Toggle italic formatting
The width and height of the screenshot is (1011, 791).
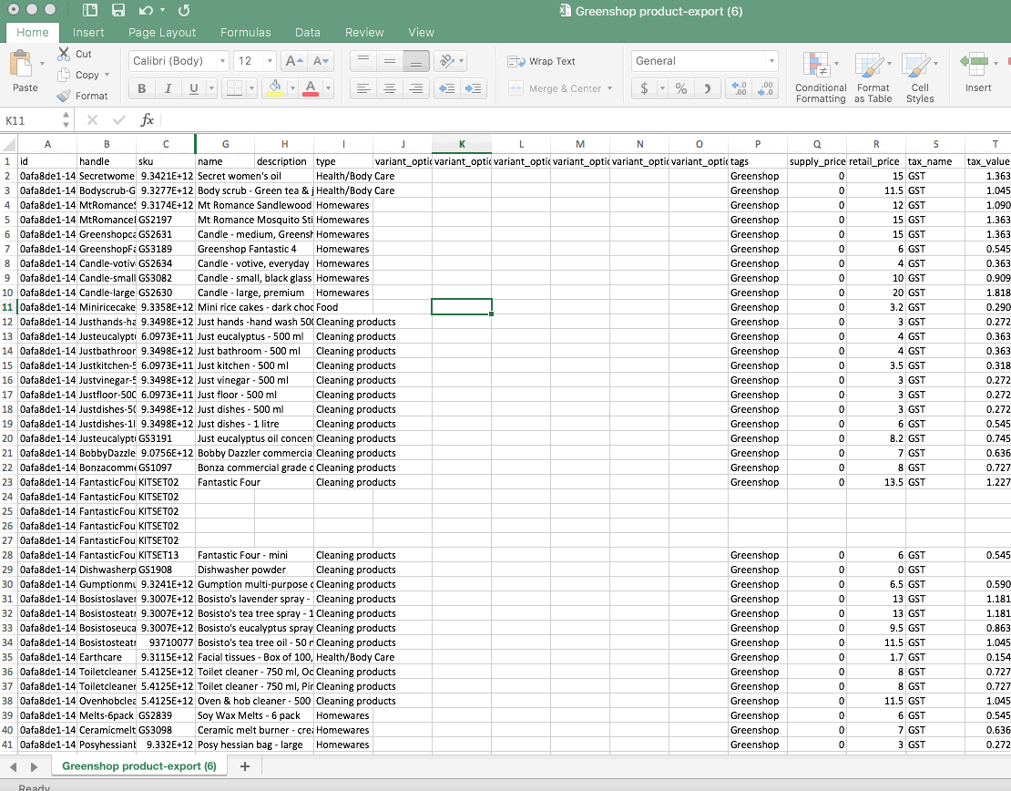click(168, 88)
